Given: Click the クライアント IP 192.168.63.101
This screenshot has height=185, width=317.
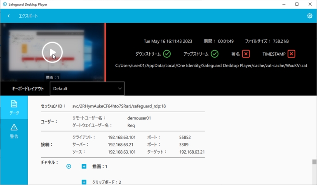Looking at the screenshot, I should tap(122, 137).
